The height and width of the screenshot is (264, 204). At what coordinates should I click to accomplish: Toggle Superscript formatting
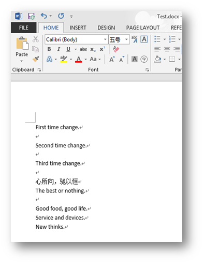(102, 49)
